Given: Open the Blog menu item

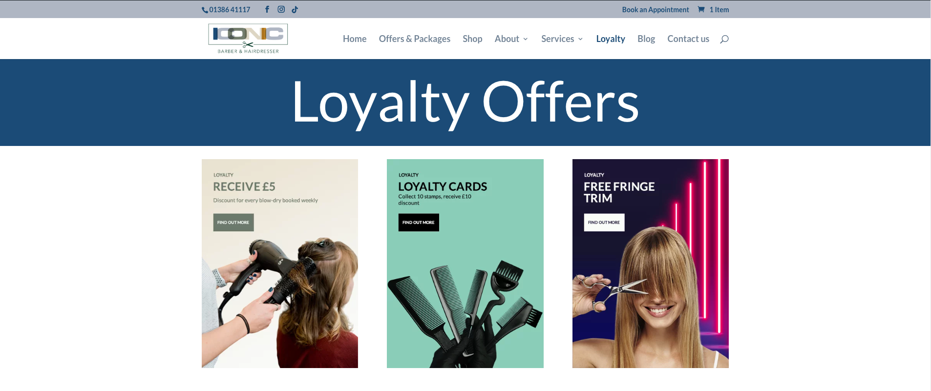Looking at the screenshot, I should point(646,39).
